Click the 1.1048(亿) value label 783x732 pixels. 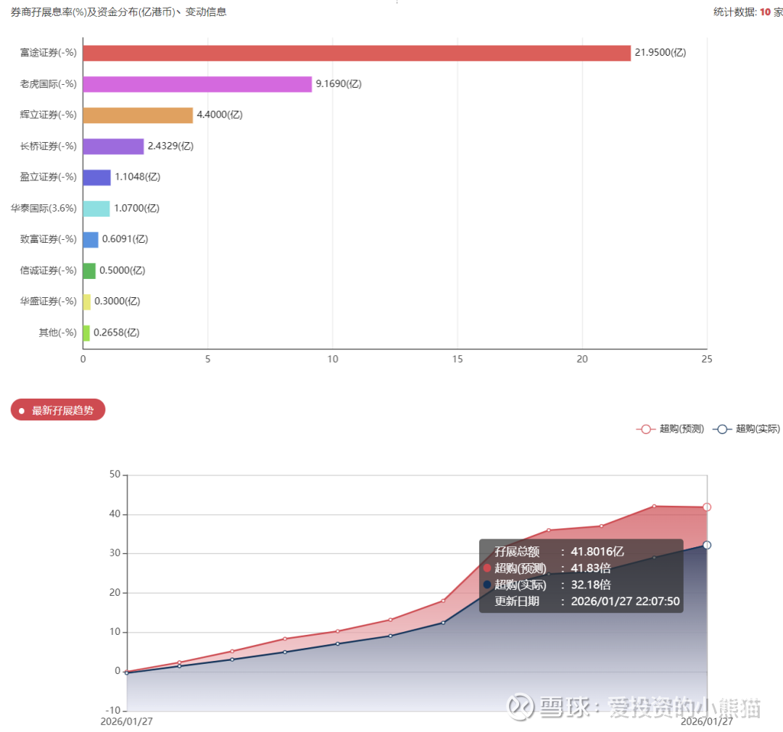point(137,177)
